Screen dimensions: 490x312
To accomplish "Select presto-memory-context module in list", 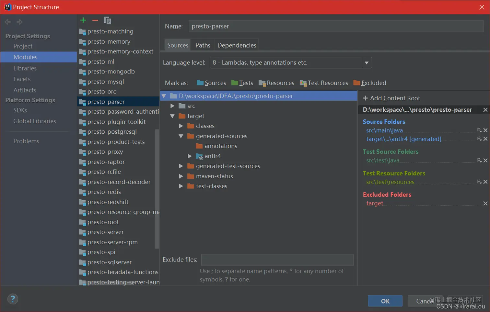I will 120,51.
